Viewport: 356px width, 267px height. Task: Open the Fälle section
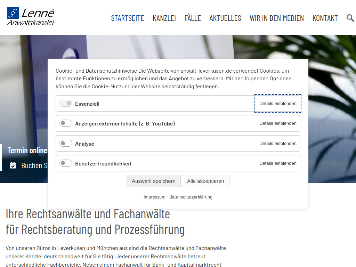coord(193,18)
